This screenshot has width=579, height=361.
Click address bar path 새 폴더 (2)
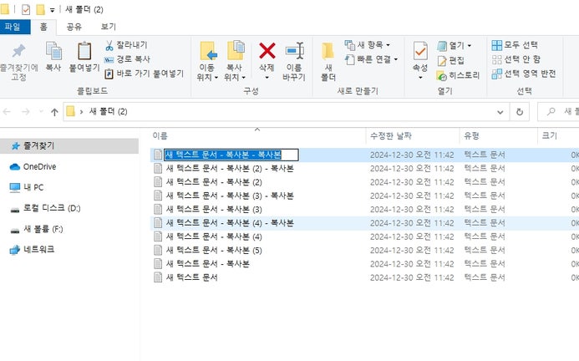click(108, 112)
